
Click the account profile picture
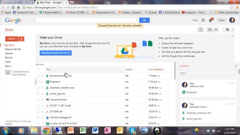tap(232, 20)
